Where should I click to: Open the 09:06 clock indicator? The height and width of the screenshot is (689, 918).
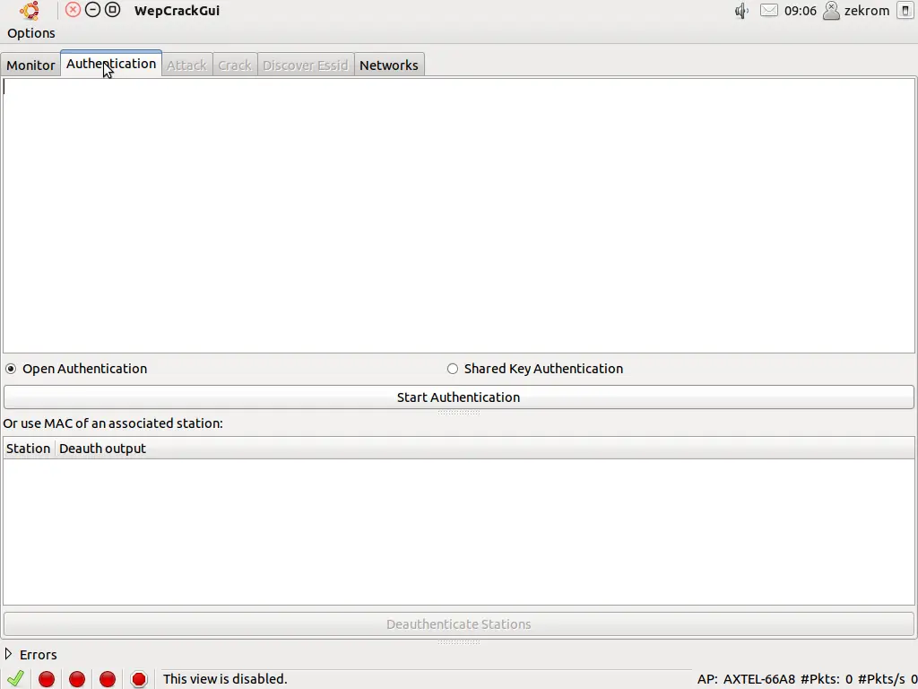(801, 11)
